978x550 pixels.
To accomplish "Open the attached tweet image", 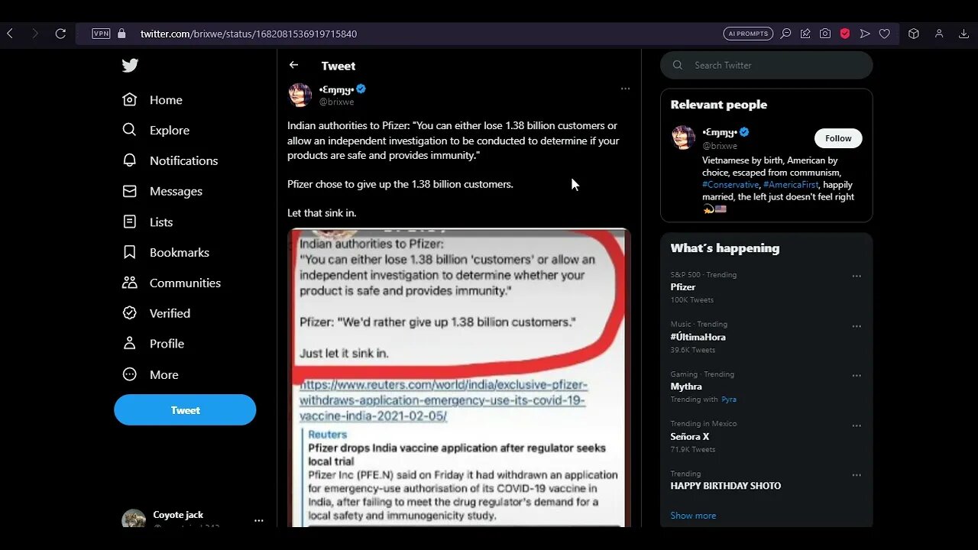I will tap(459, 377).
